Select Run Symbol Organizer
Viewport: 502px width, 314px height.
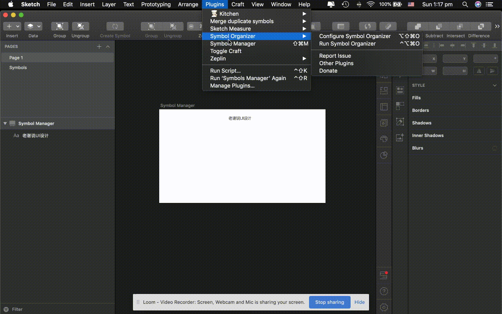pos(367,44)
